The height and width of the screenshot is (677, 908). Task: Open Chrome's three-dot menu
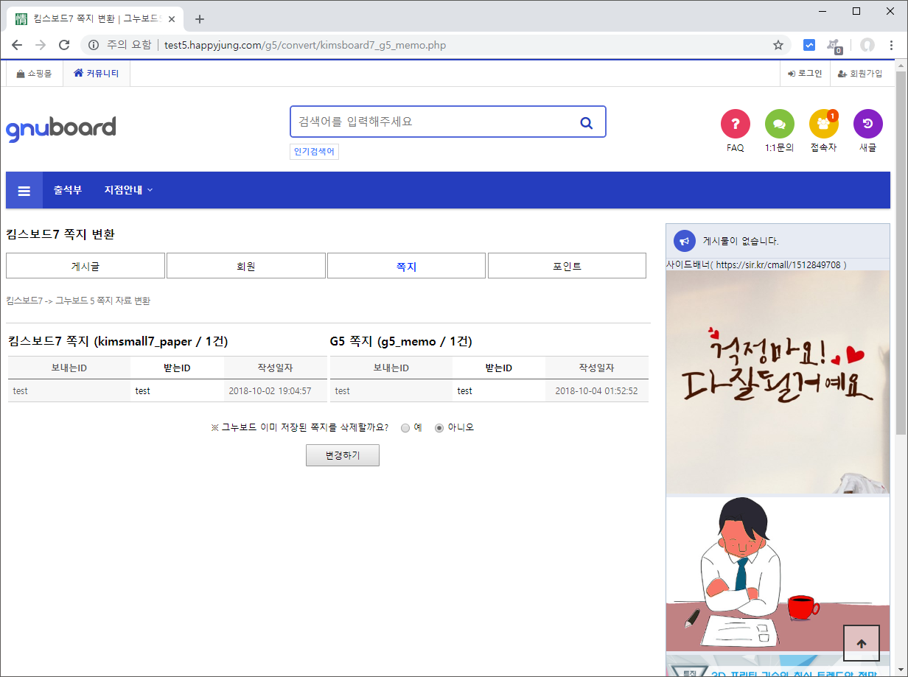892,45
